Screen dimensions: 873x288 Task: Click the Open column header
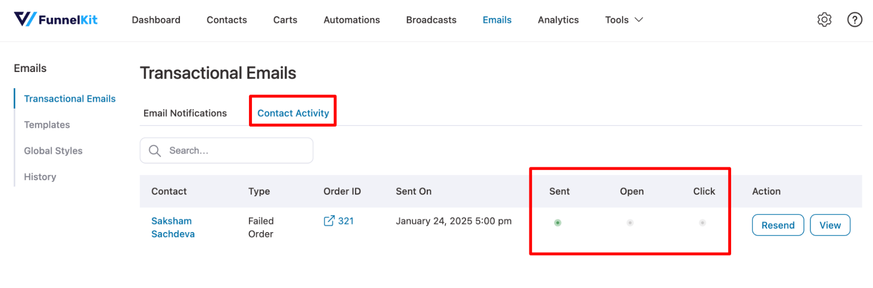(x=631, y=192)
